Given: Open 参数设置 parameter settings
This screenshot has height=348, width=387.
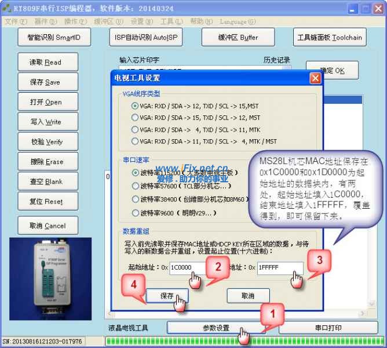Looking at the screenshot, I should coord(216,328).
